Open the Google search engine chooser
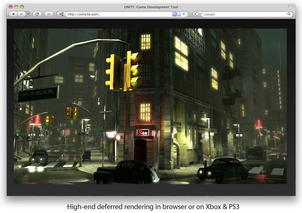Screen dimensions: 302x213 click(x=197, y=14)
